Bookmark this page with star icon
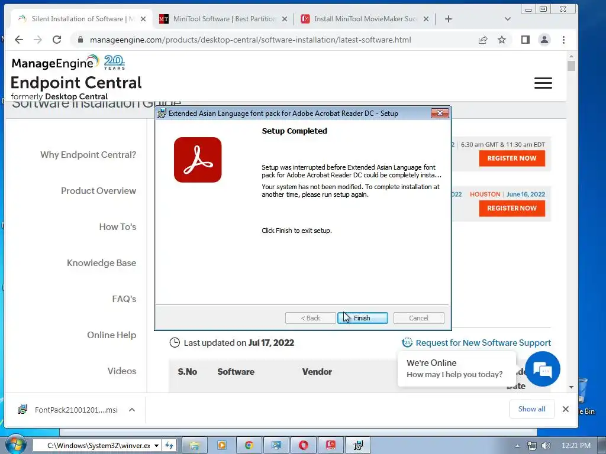Screen dimensions: 606x454 [x=502, y=40]
